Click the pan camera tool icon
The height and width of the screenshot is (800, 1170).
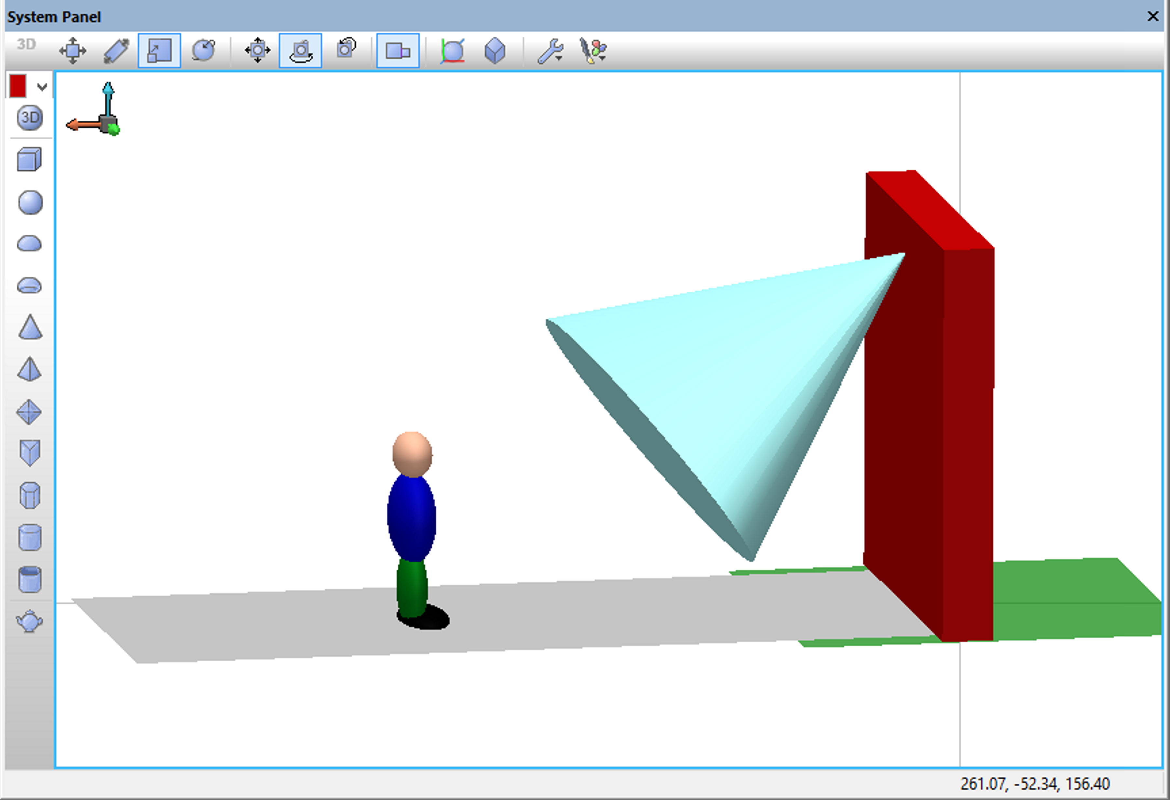pyautogui.click(x=258, y=50)
